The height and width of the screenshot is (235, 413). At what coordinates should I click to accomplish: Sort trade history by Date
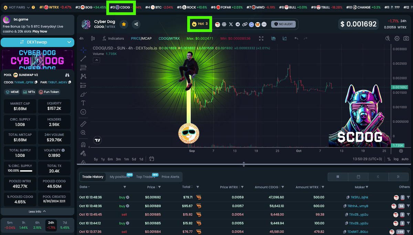coord(85,187)
